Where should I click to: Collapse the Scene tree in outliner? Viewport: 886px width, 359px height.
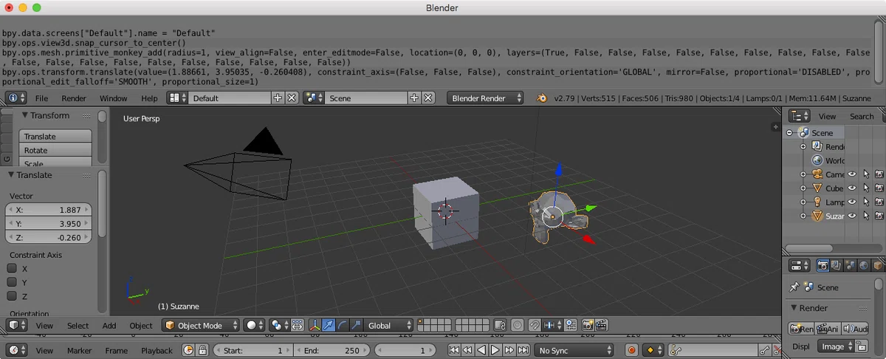click(789, 133)
